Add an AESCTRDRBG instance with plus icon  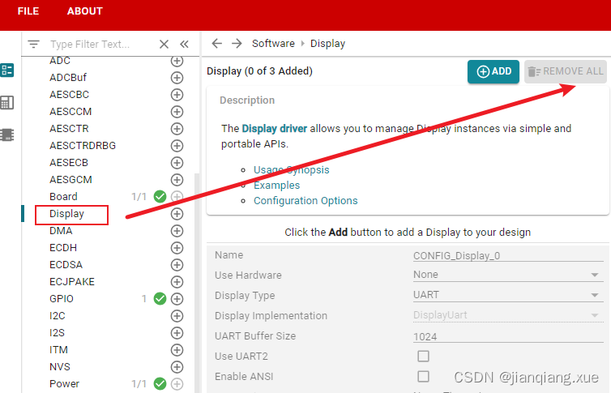(x=177, y=146)
